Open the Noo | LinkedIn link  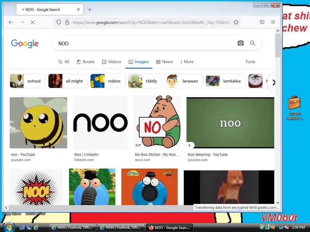(86, 155)
